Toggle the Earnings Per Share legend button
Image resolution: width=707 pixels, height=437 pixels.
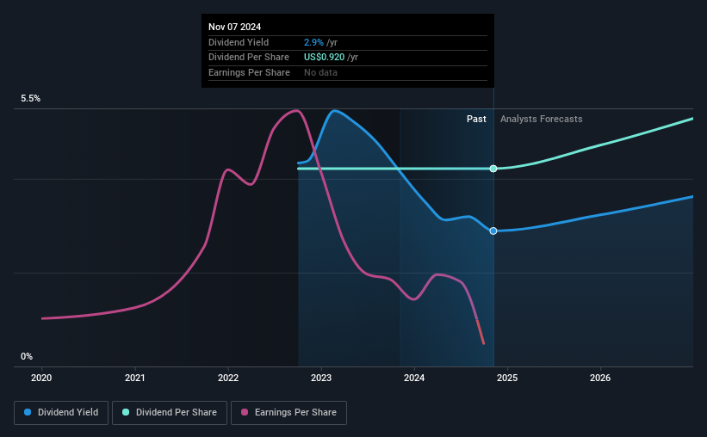click(x=289, y=413)
